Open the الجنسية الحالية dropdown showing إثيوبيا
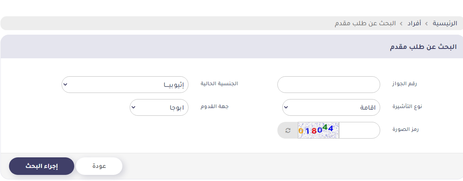The image size is (463, 181). [125, 85]
